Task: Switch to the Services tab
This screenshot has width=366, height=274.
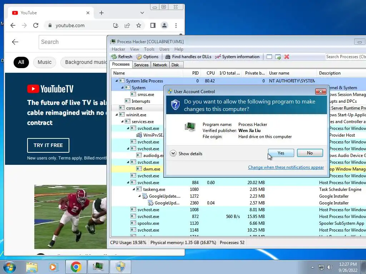Action: 141,65
